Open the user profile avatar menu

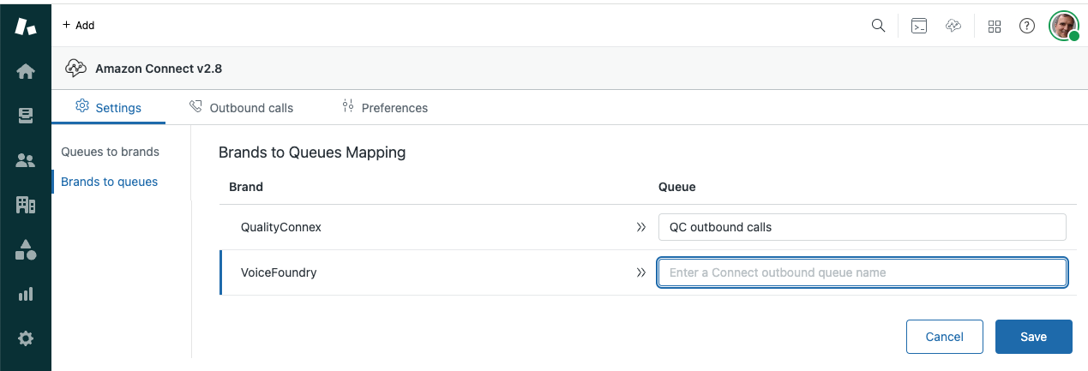click(1064, 26)
